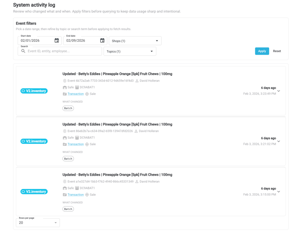
Task: Open the Topics (1) dropdown
Action: click(129, 52)
